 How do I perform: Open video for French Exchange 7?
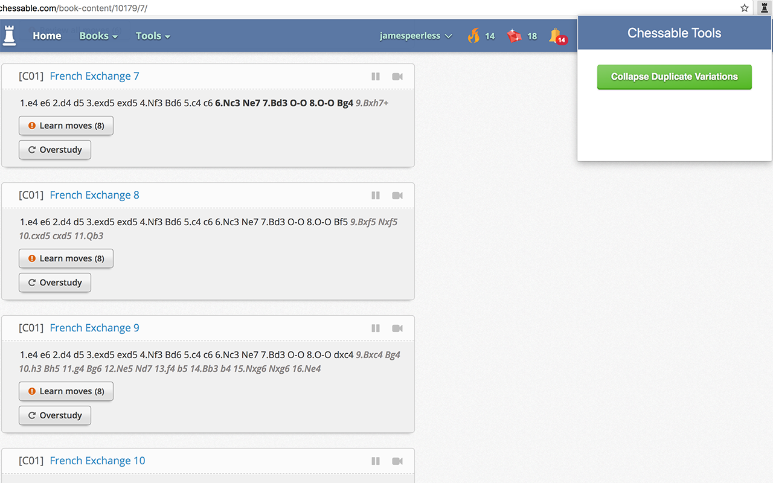pos(397,77)
